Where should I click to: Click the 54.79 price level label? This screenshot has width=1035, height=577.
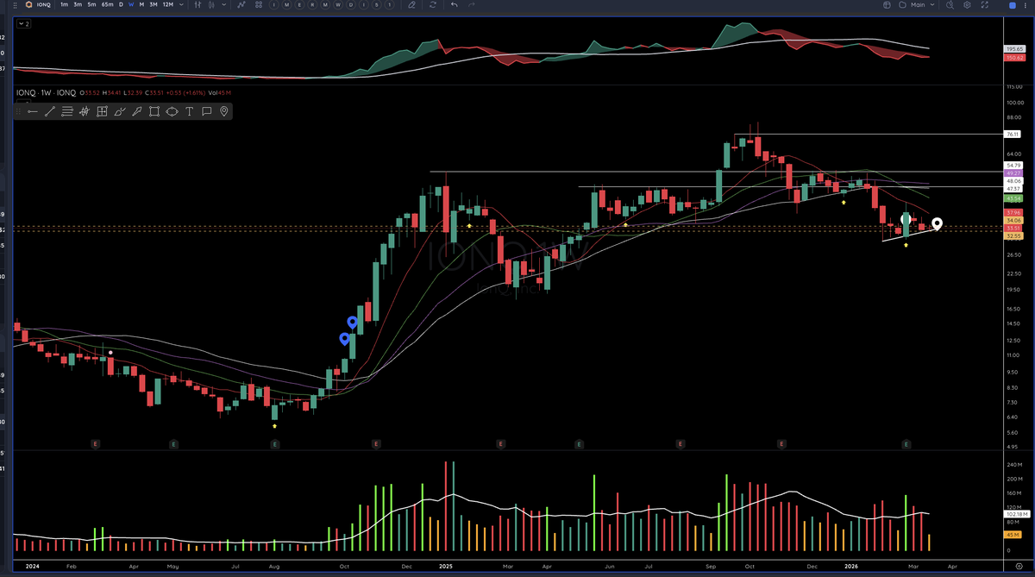pos(1013,166)
